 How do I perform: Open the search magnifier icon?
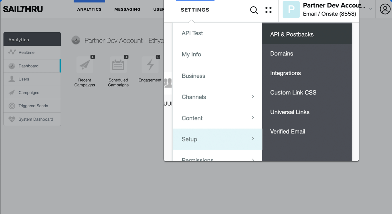[x=254, y=10]
